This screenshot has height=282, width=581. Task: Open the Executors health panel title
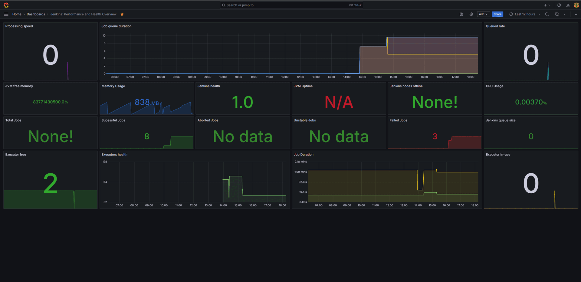[x=114, y=155]
